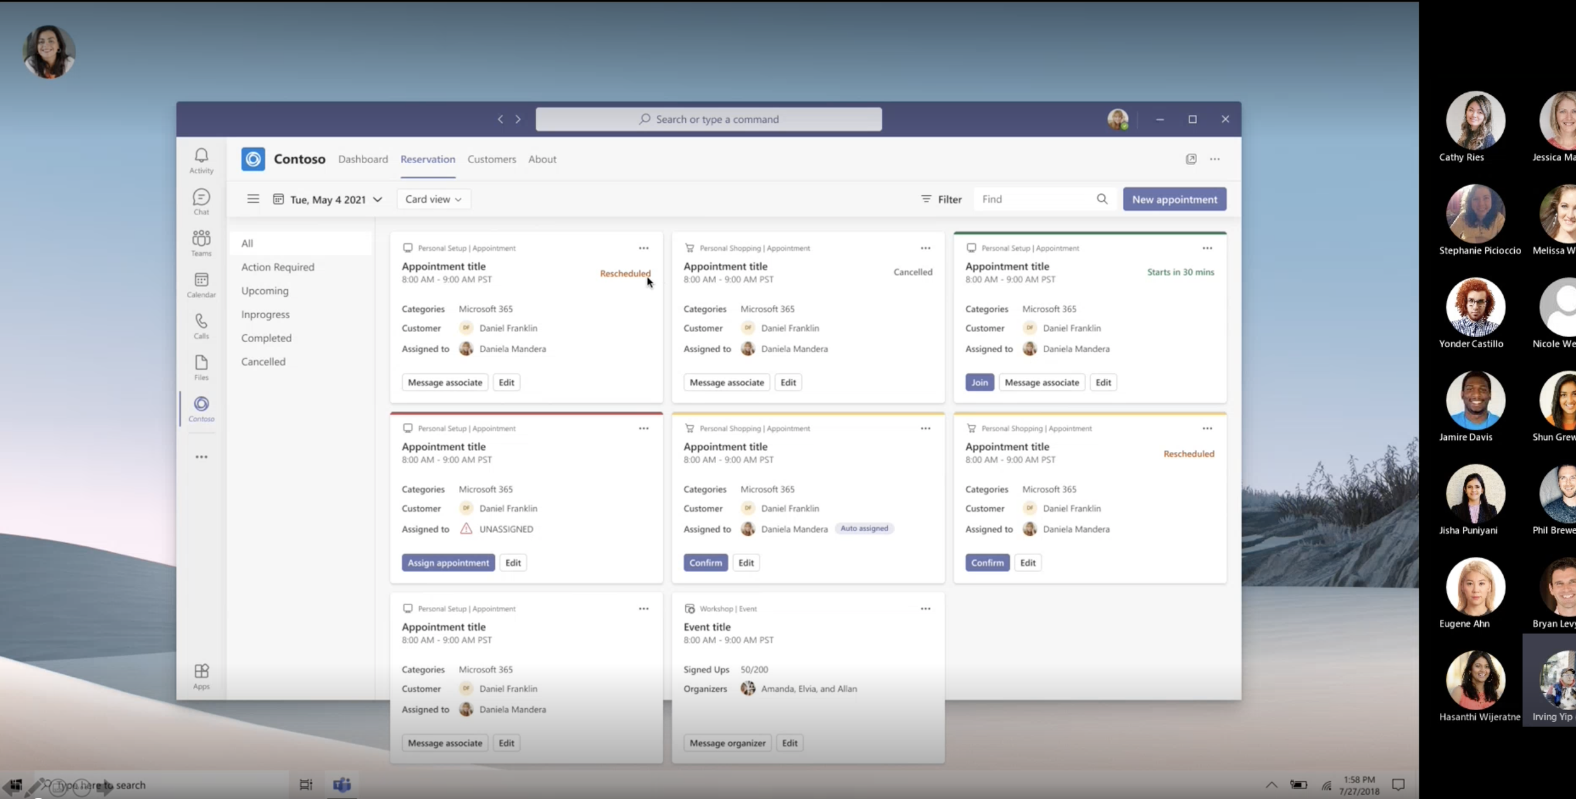Image resolution: width=1576 pixels, height=799 pixels.
Task: Open more options on Cancelled appointment card
Action: (x=925, y=248)
